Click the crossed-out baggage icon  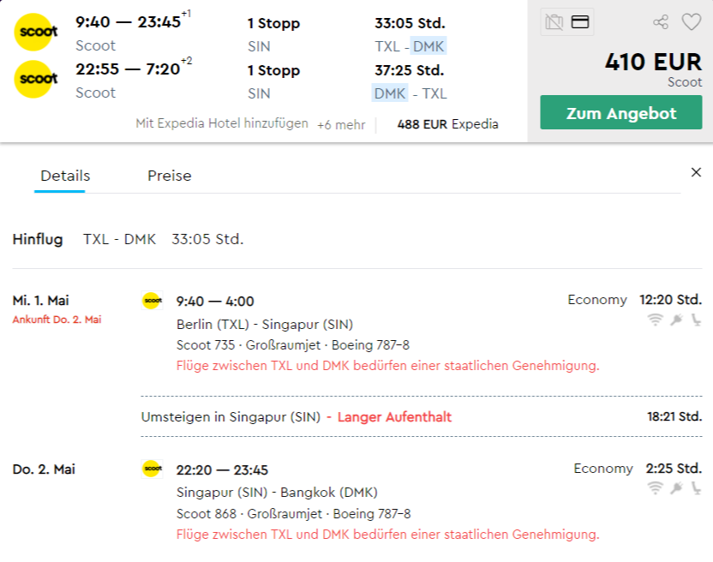tap(554, 21)
